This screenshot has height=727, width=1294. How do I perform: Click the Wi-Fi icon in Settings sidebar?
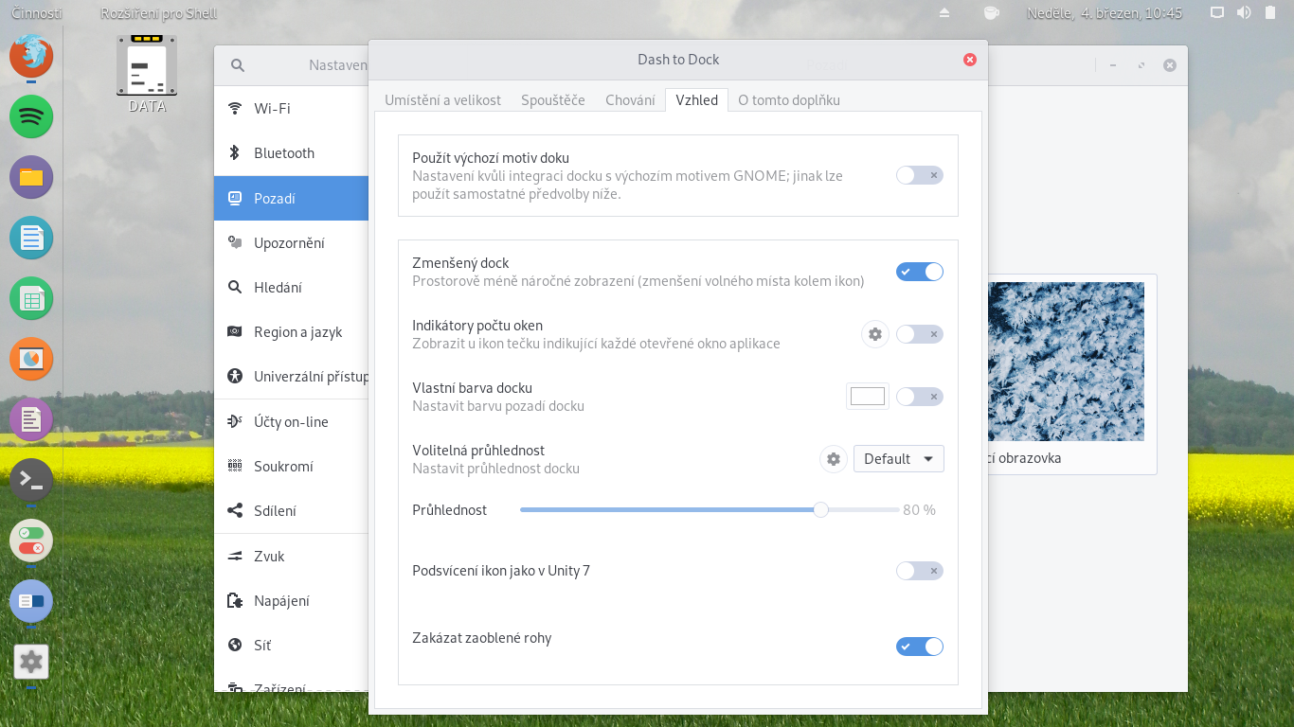pyautogui.click(x=235, y=109)
